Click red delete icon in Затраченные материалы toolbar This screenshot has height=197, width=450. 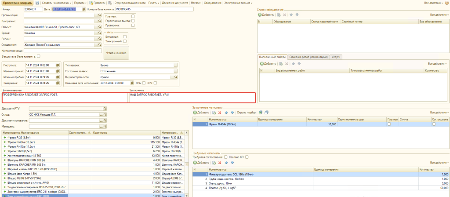click(220, 113)
